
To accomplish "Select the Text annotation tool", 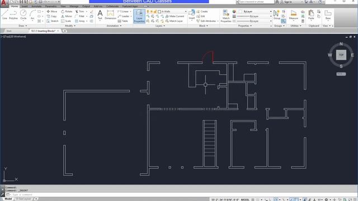I will [x=100, y=15].
